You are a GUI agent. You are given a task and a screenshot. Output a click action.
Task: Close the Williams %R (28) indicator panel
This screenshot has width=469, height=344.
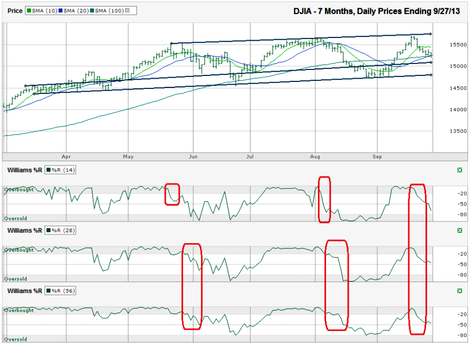[x=460, y=231]
